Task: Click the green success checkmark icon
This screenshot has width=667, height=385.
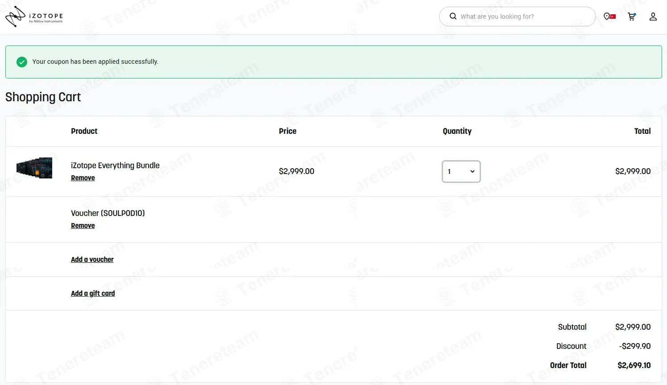Action: click(x=22, y=62)
